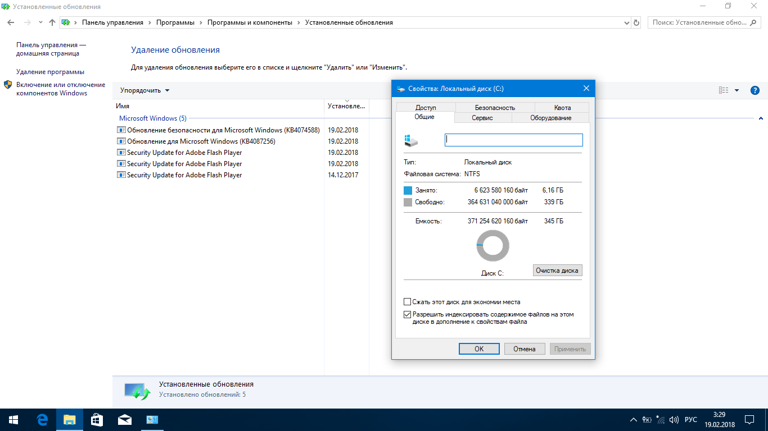Click the Программы и компоненты breadcrumb

point(250,22)
